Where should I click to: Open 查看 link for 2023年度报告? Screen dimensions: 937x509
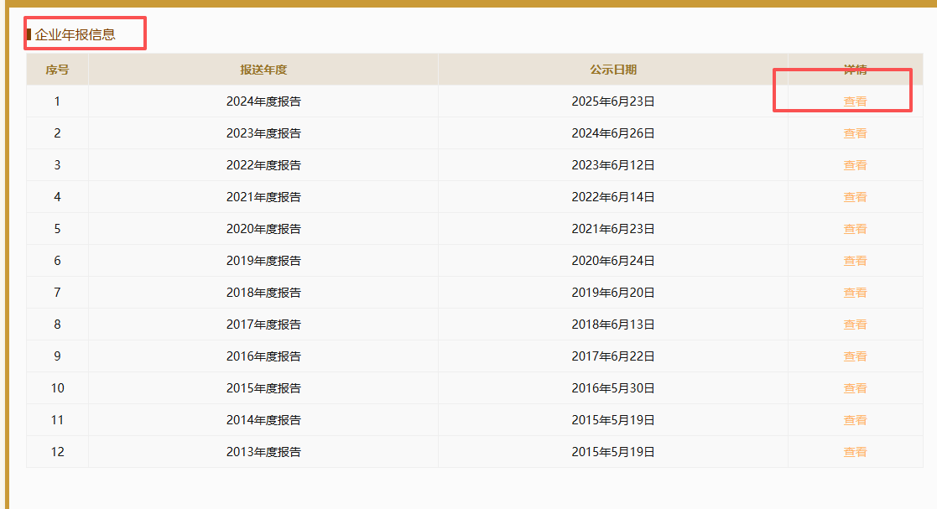pos(855,133)
